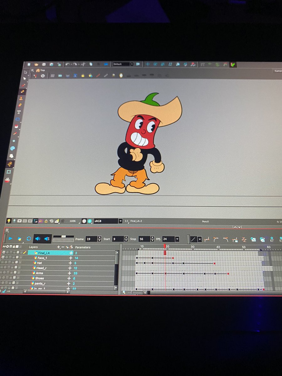Click the Add Layers plus button
Viewport: 282px width, 376px height.
[59, 247]
